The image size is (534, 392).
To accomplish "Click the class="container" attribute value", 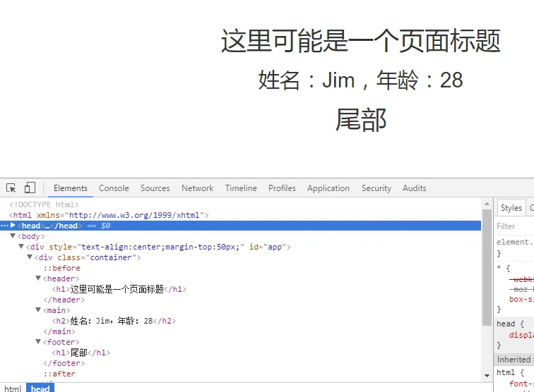I will click(110, 257).
